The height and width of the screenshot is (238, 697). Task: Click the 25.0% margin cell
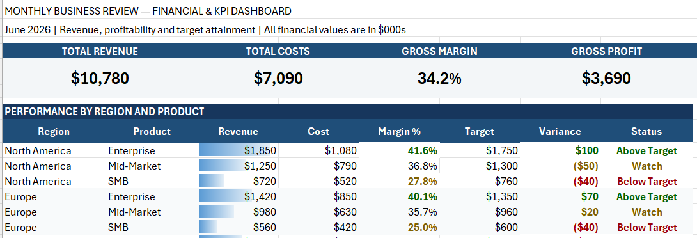point(399,227)
